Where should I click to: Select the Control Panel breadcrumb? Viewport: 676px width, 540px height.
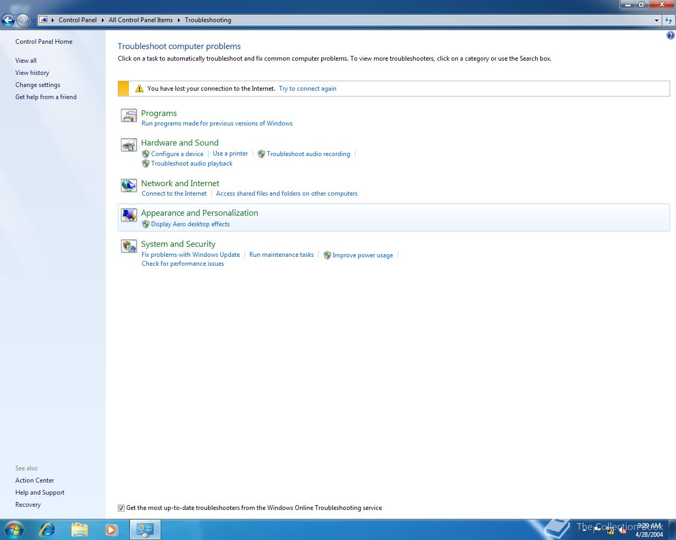click(78, 20)
